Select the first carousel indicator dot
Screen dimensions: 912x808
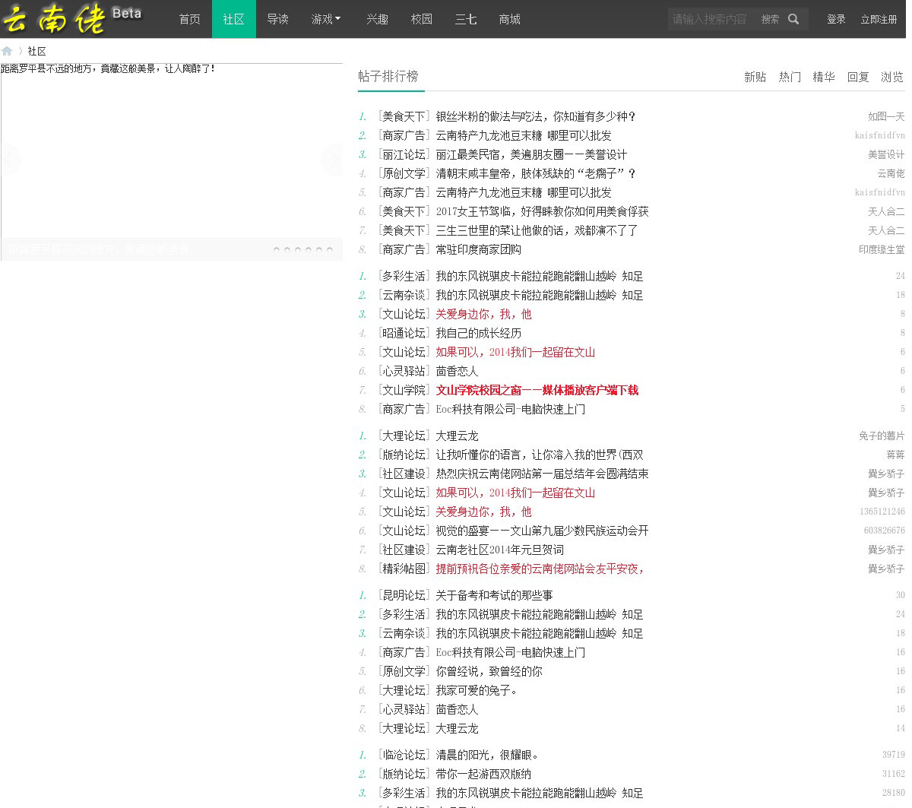(x=277, y=249)
